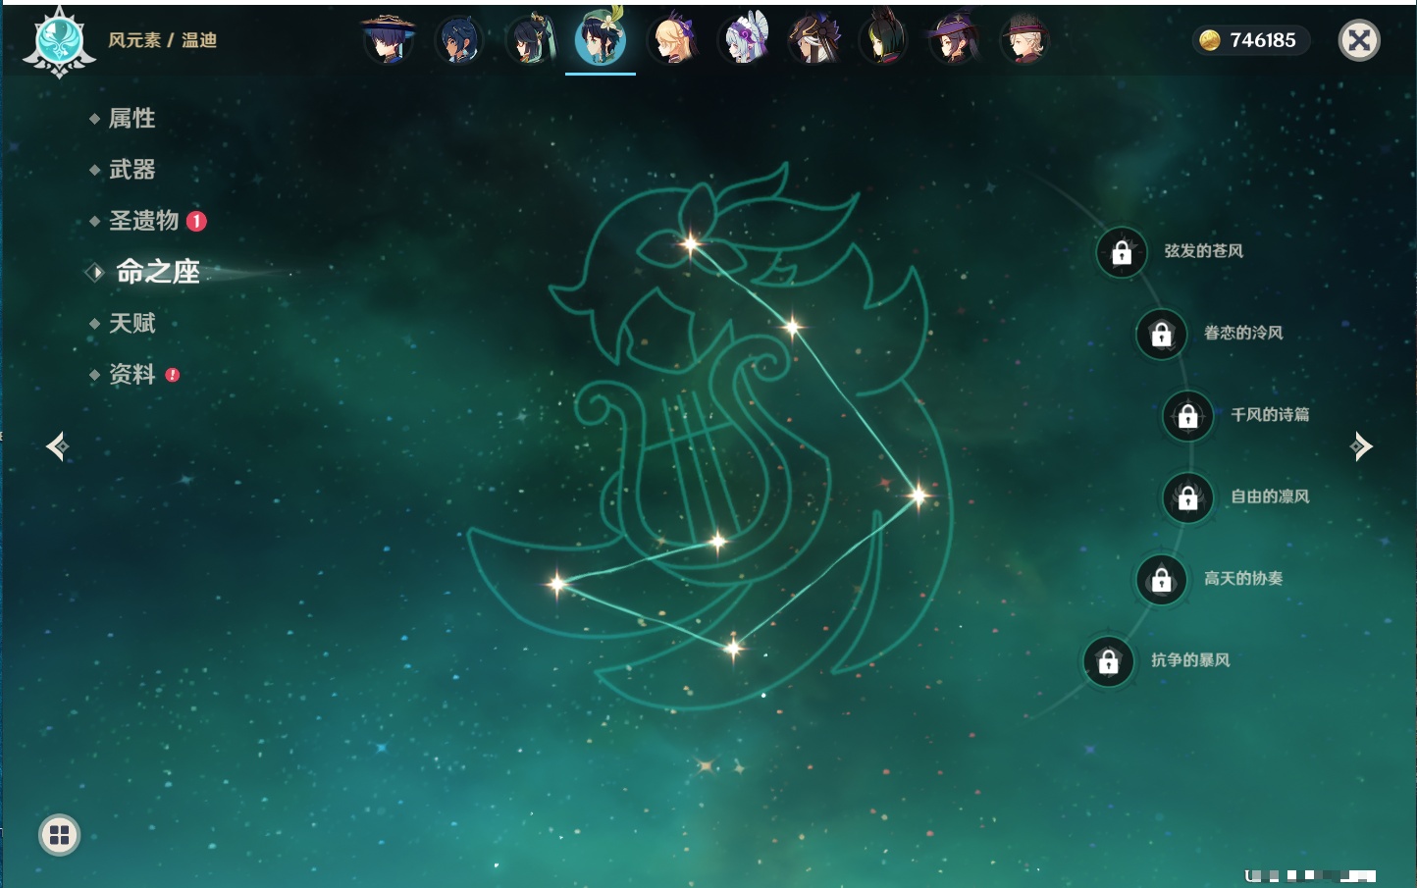Click the Mora coin icon
This screenshot has width=1417, height=888.
pos(1210,40)
